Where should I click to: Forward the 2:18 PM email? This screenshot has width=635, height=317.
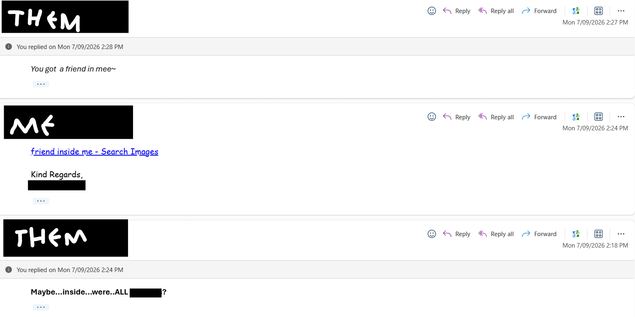[x=539, y=234]
